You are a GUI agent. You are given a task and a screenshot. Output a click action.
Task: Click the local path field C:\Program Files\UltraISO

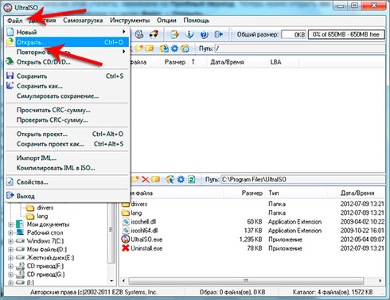302,180
